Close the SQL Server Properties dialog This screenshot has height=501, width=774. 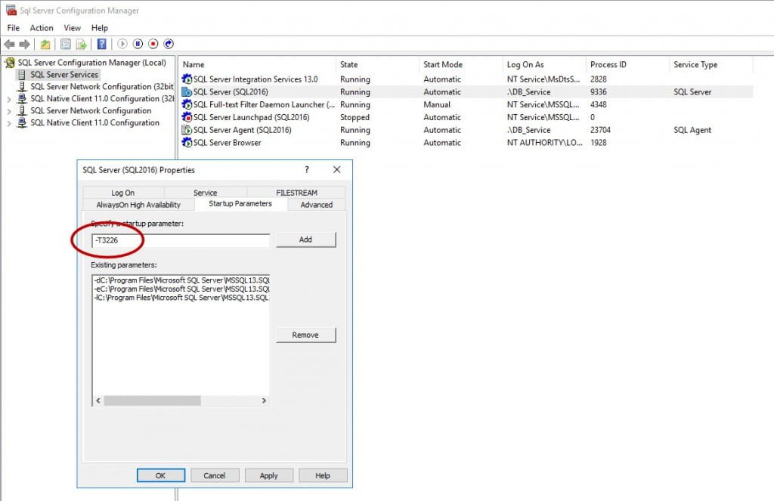pyautogui.click(x=336, y=170)
